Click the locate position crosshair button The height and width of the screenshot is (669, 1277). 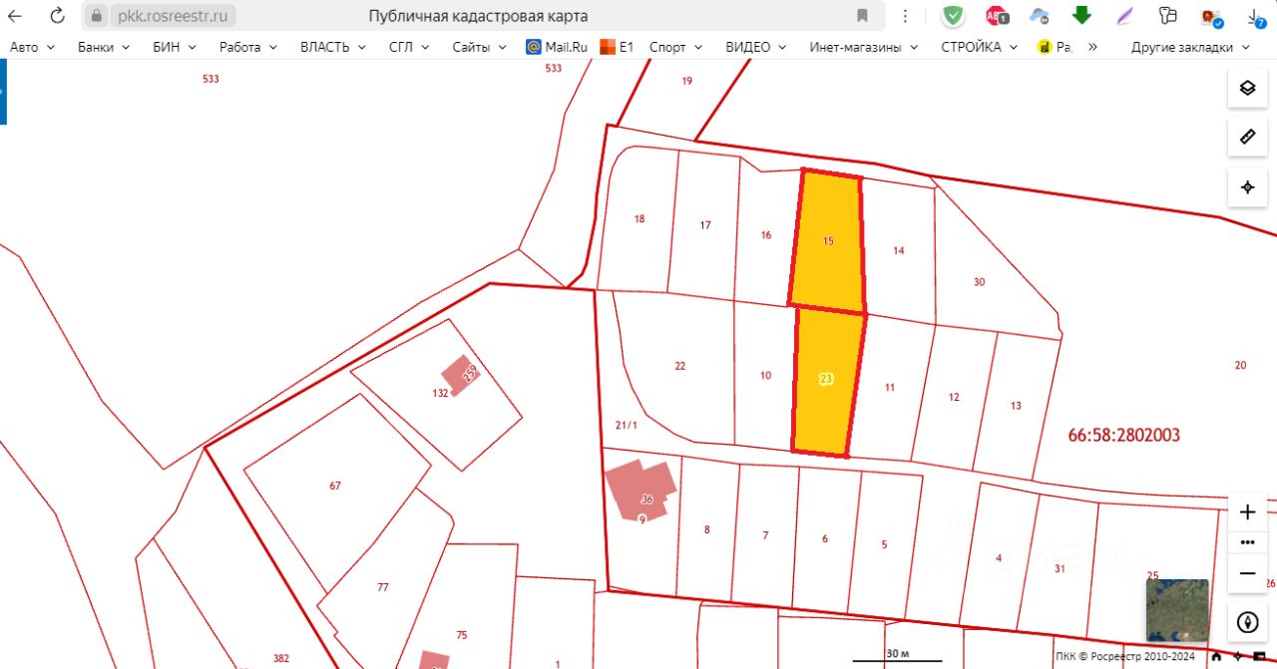[1247, 187]
